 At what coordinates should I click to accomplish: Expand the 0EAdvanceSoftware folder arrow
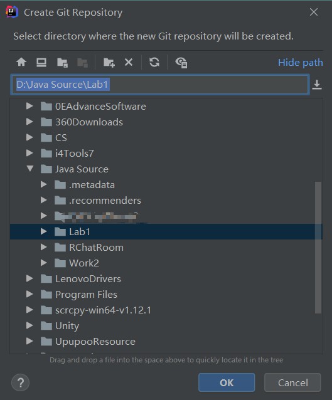click(x=29, y=106)
